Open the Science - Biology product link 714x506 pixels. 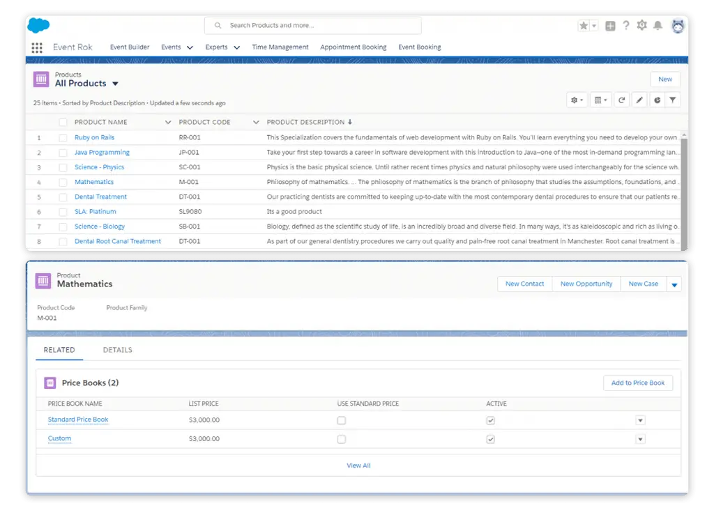pos(99,227)
